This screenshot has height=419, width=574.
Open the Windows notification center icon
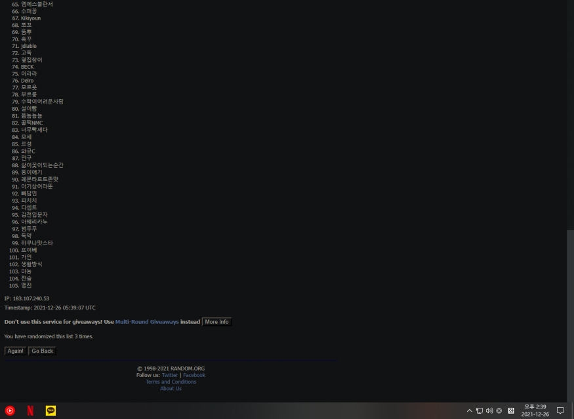[560, 411]
